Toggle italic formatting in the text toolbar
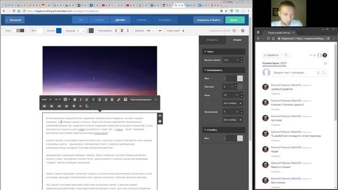The width and height of the screenshot is (338, 190). (x=81, y=100)
